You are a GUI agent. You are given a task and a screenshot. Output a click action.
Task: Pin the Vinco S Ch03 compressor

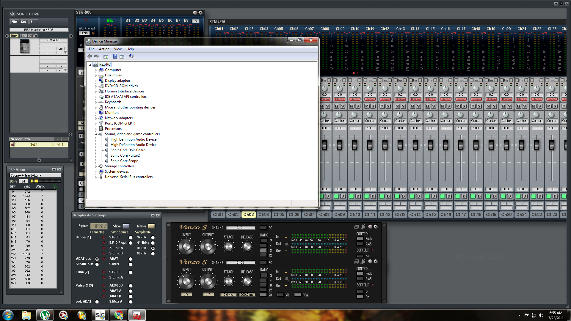pos(363,262)
